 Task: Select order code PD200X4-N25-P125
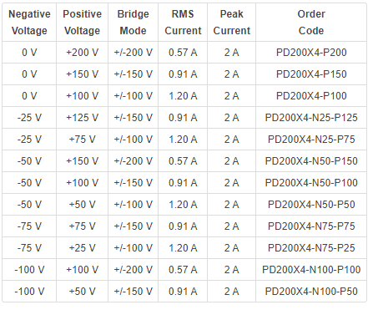311,118
